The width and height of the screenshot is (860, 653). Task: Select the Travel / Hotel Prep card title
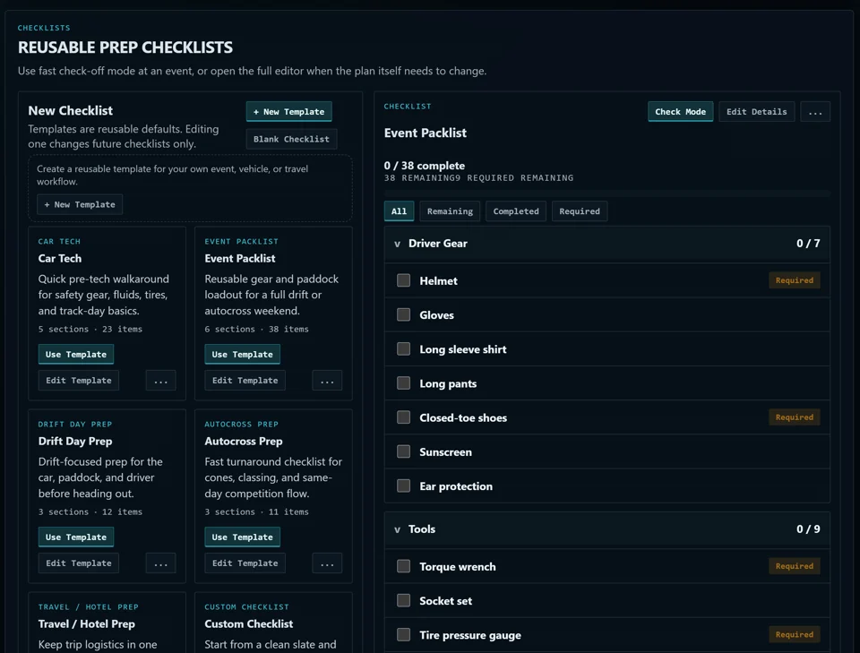tap(87, 624)
